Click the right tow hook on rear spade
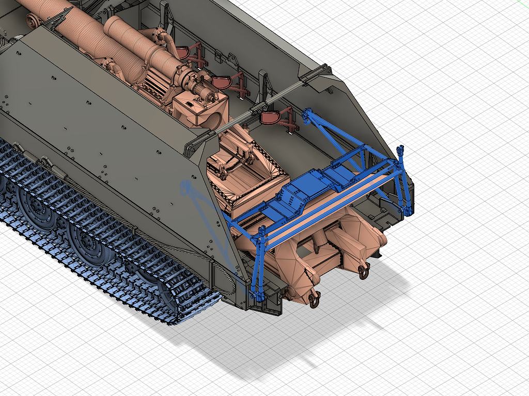529x396 pixels. [364, 270]
